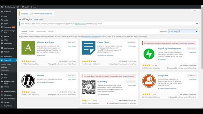Open Punch Fonts in the sidebar
Image resolution: width=203 pixels, height=114 pixels.
[x=8, y=106]
